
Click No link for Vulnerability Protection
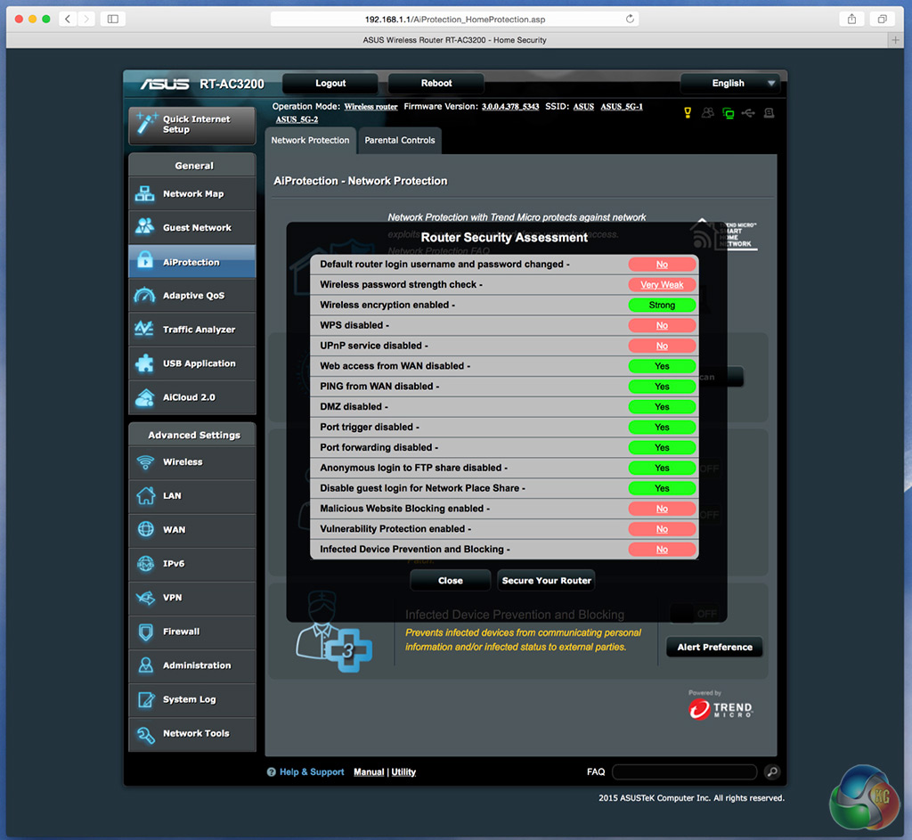pyautogui.click(x=662, y=529)
